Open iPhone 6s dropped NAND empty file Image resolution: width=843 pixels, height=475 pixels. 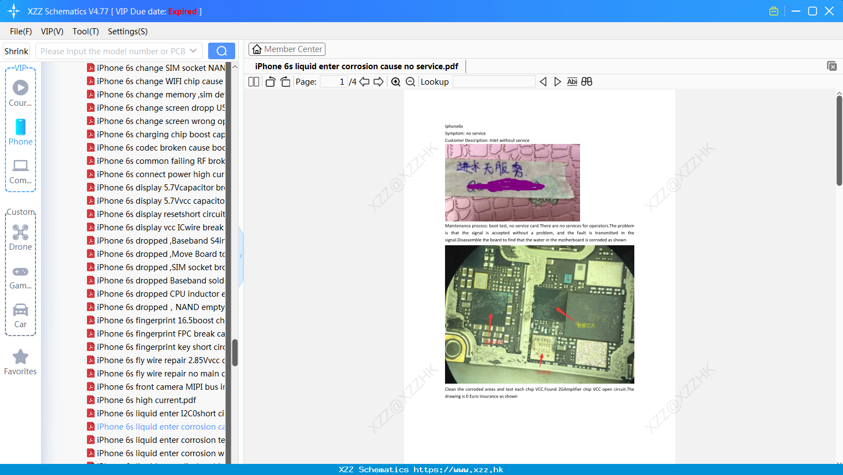[156, 307]
